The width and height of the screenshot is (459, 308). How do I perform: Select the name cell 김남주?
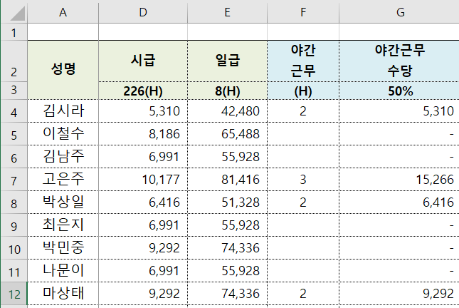coord(63,157)
